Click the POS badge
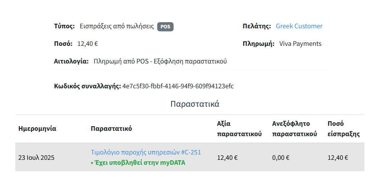This screenshot has height=182, width=380. (x=165, y=26)
